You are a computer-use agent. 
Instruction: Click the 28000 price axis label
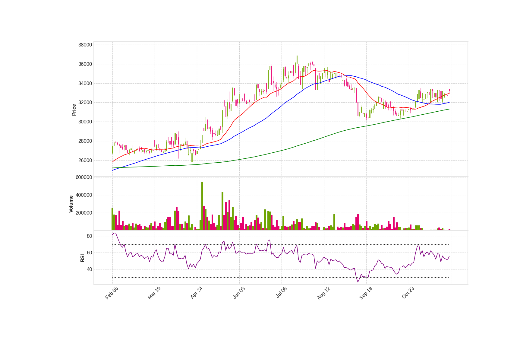[x=85, y=141]
